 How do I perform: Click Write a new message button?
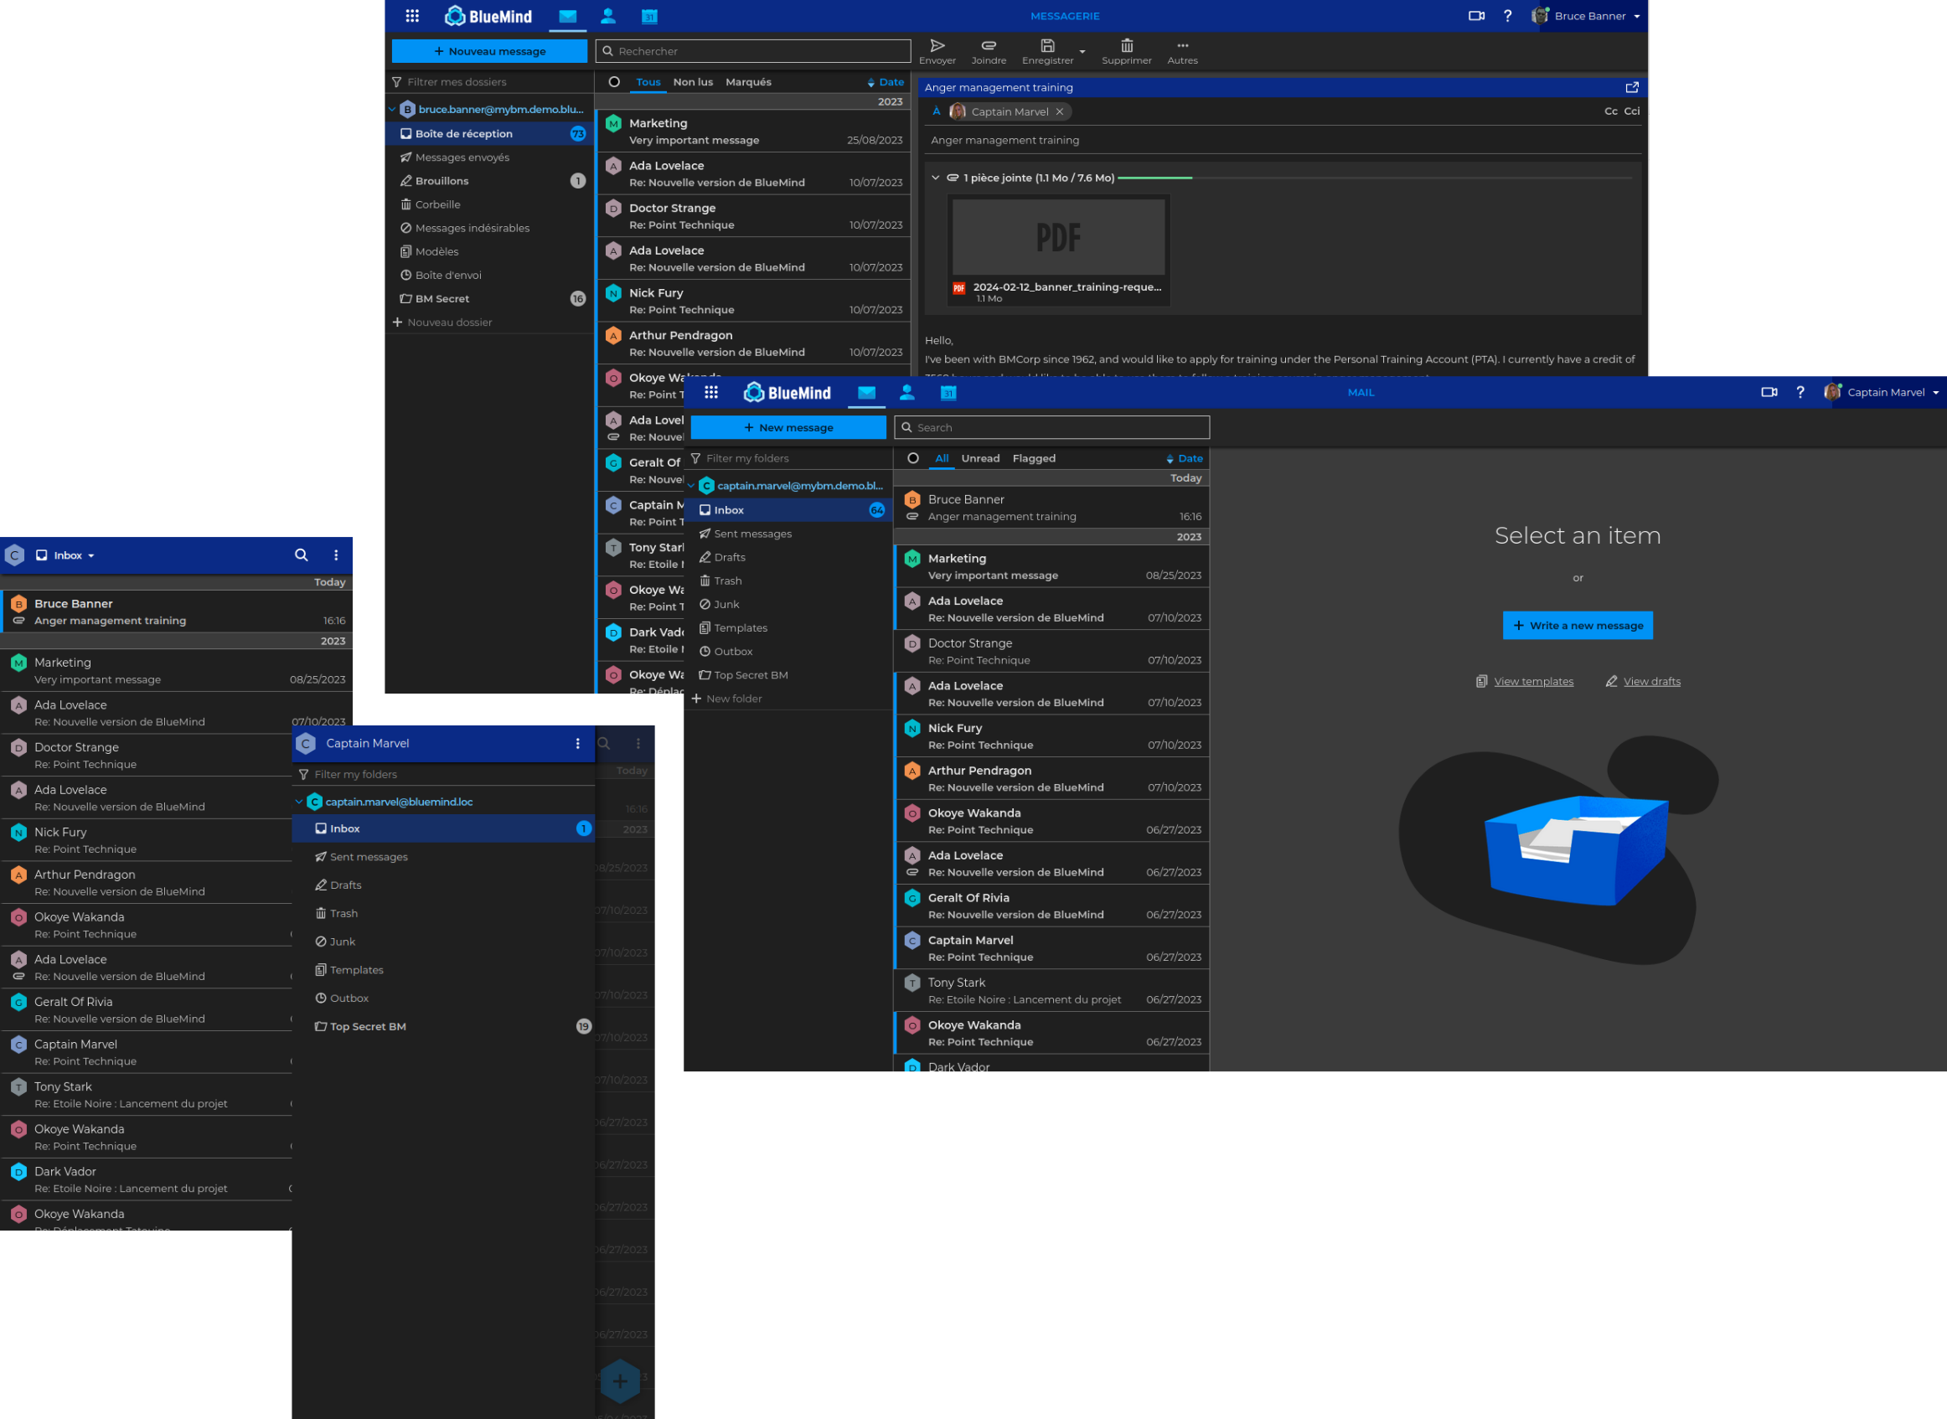[x=1577, y=626]
